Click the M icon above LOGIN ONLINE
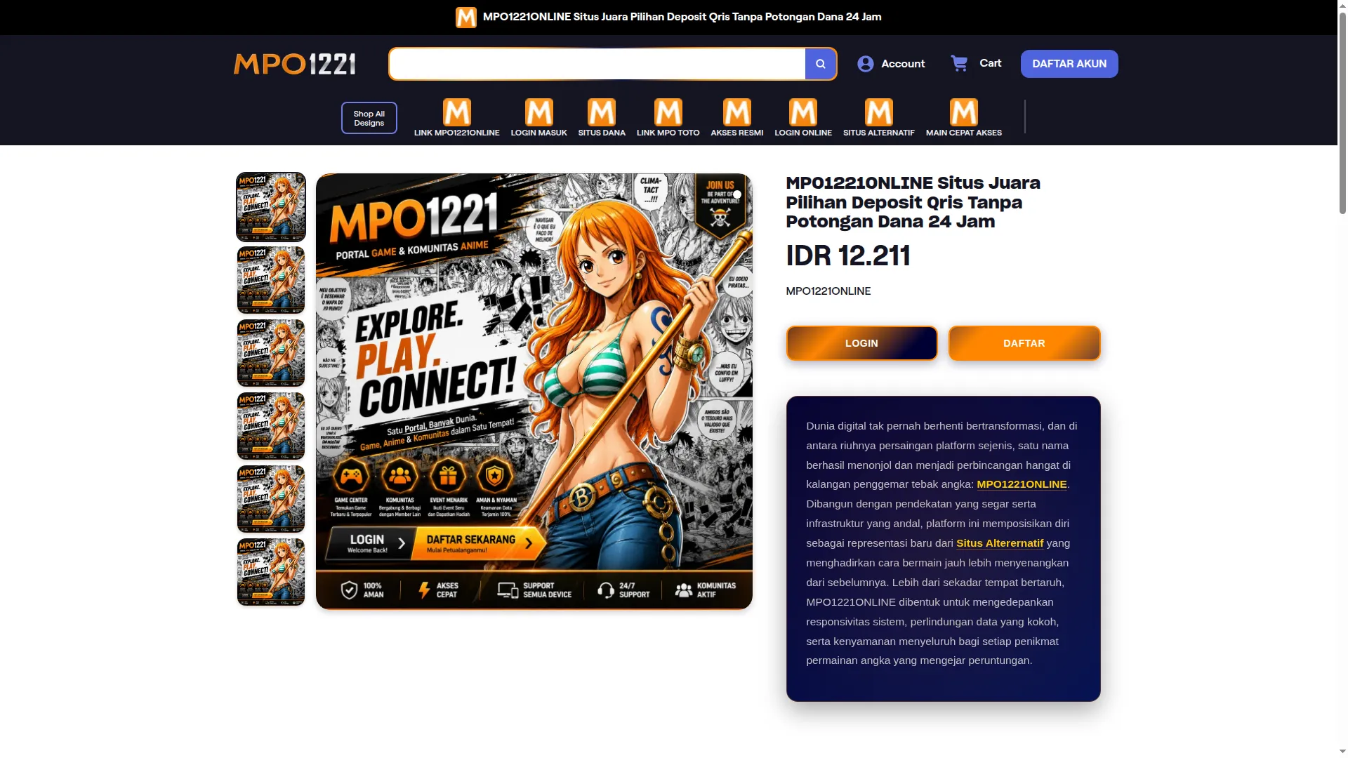 [803, 112]
